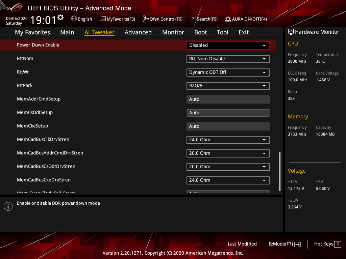The width and height of the screenshot is (346, 259).
Task: Open Qfan Control(F6)
Action: pos(163,19)
